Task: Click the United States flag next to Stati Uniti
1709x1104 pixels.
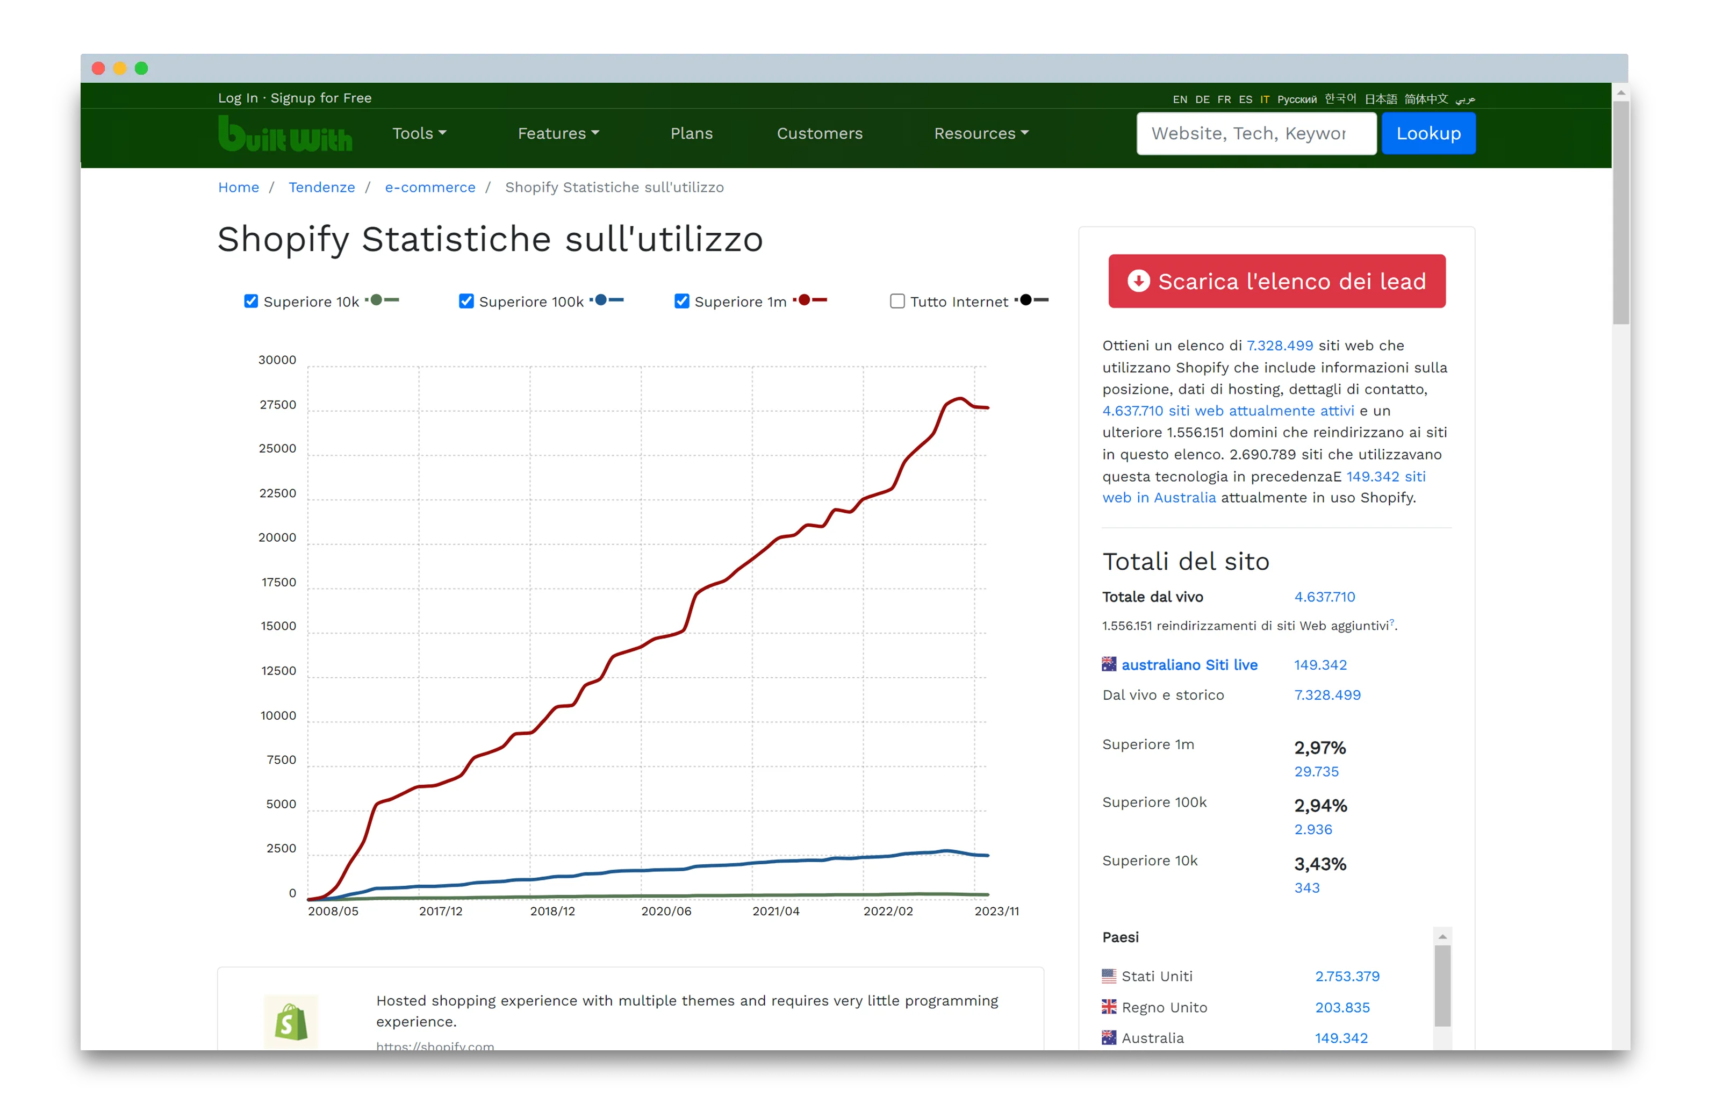Action: coord(1109,975)
